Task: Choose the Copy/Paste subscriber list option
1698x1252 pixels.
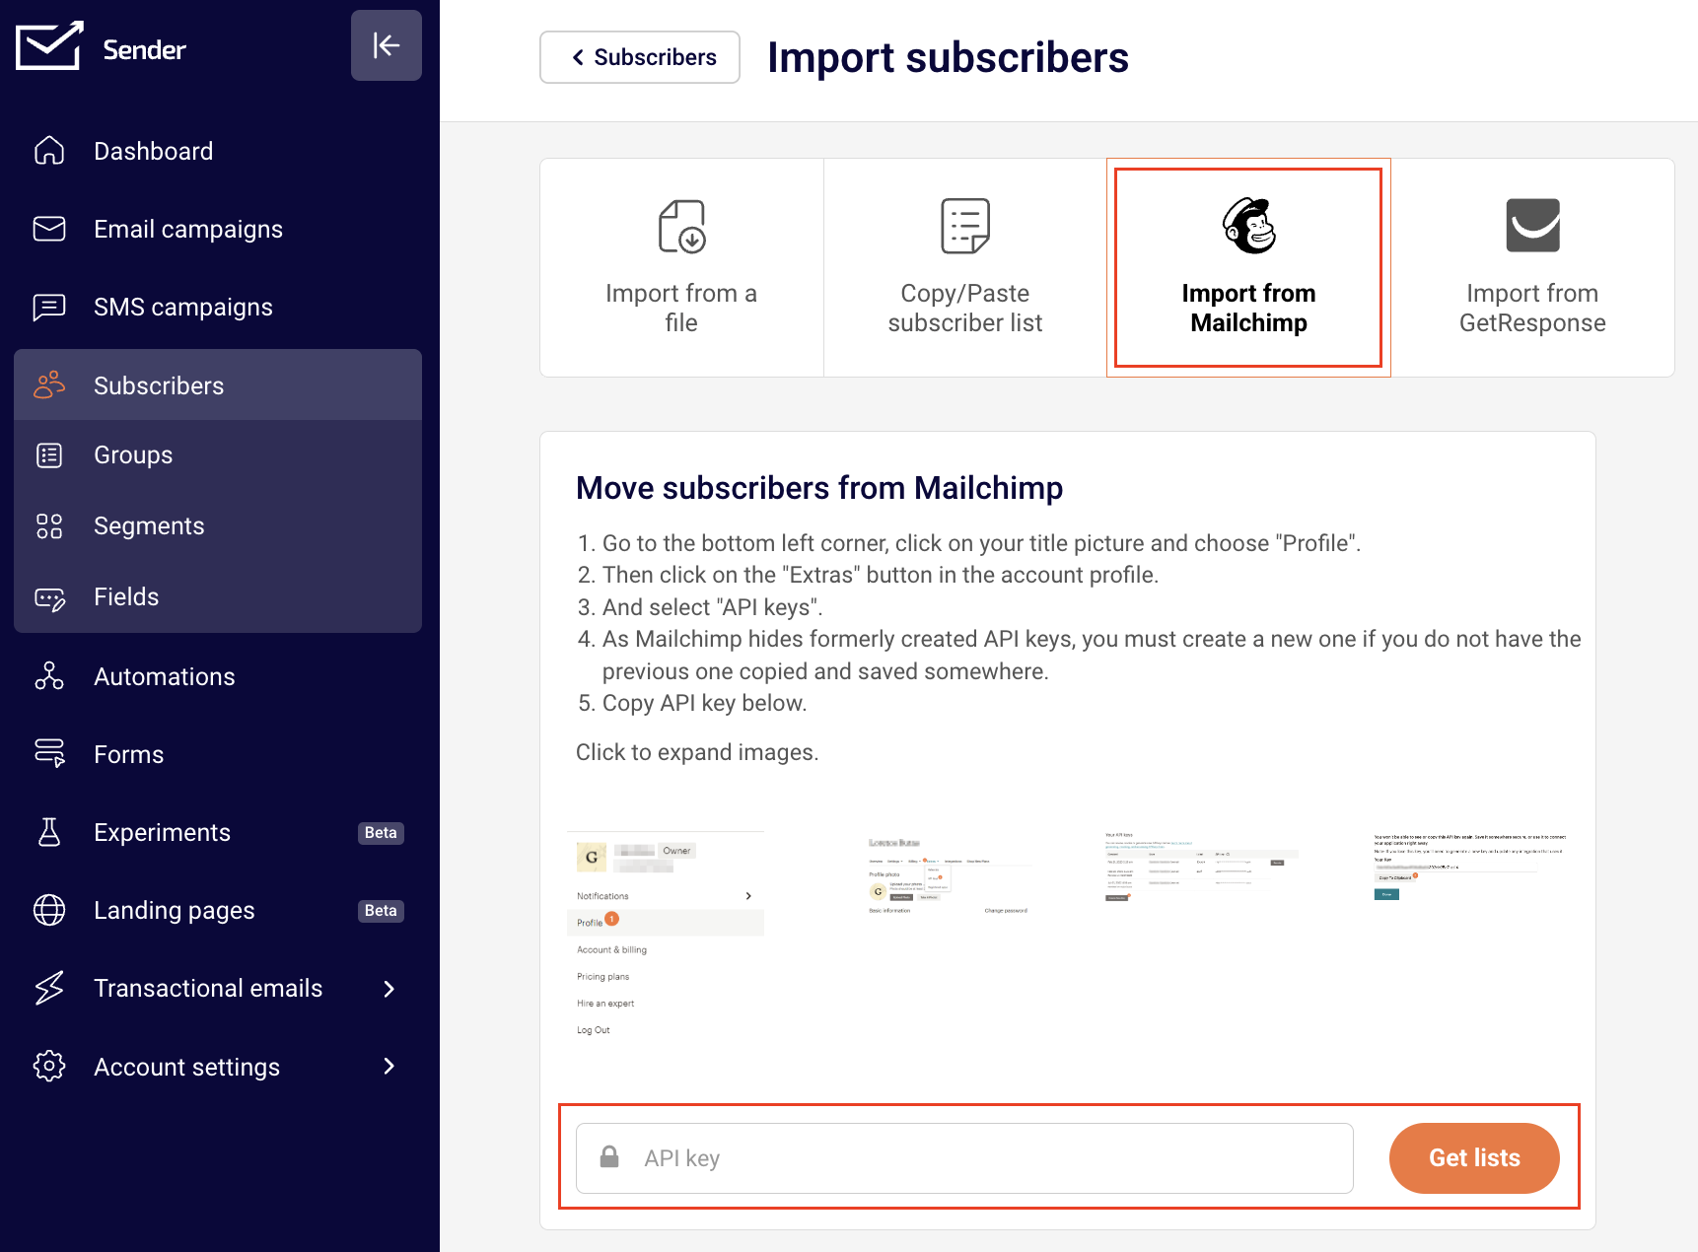Action: pyautogui.click(x=964, y=267)
